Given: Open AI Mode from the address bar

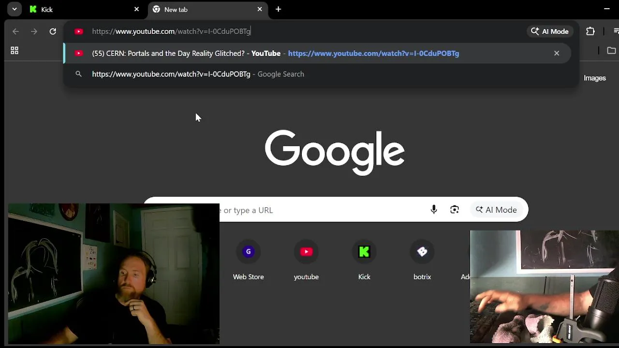Looking at the screenshot, I should click(550, 31).
